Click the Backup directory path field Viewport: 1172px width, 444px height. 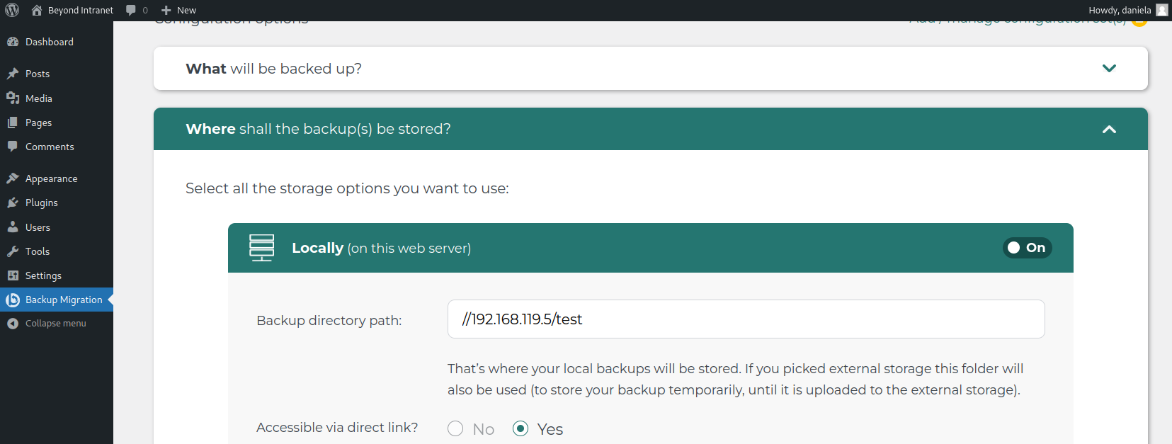pos(746,319)
